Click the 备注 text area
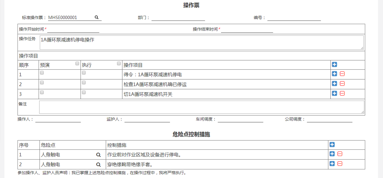 pos(202,107)
